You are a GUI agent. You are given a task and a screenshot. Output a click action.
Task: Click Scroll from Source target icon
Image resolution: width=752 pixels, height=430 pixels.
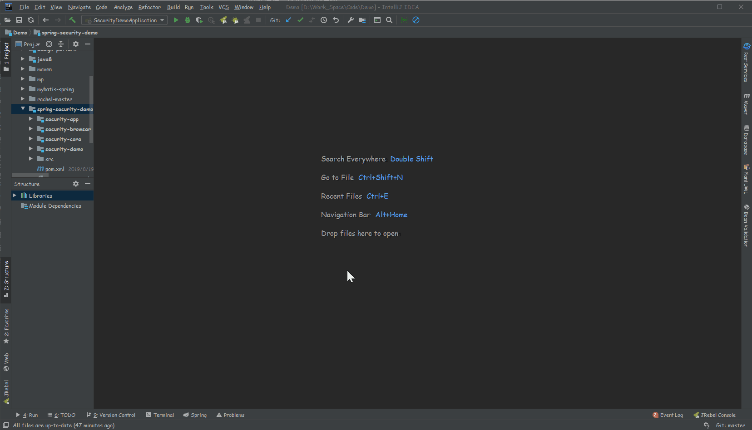(49, 44)
